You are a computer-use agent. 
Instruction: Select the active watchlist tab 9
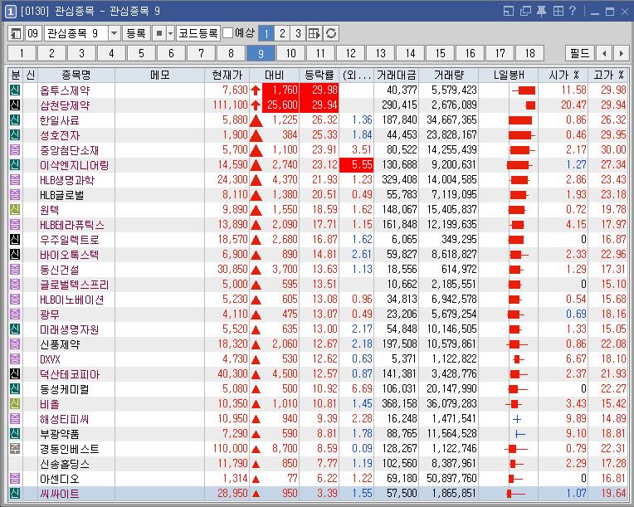click(261, 53)
